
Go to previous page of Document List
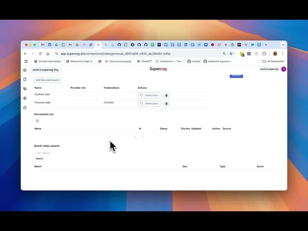click(135, 136)
